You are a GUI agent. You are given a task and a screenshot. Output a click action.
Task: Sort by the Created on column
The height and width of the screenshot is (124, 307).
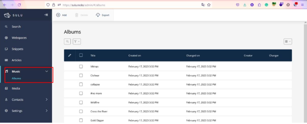(135, 56)
